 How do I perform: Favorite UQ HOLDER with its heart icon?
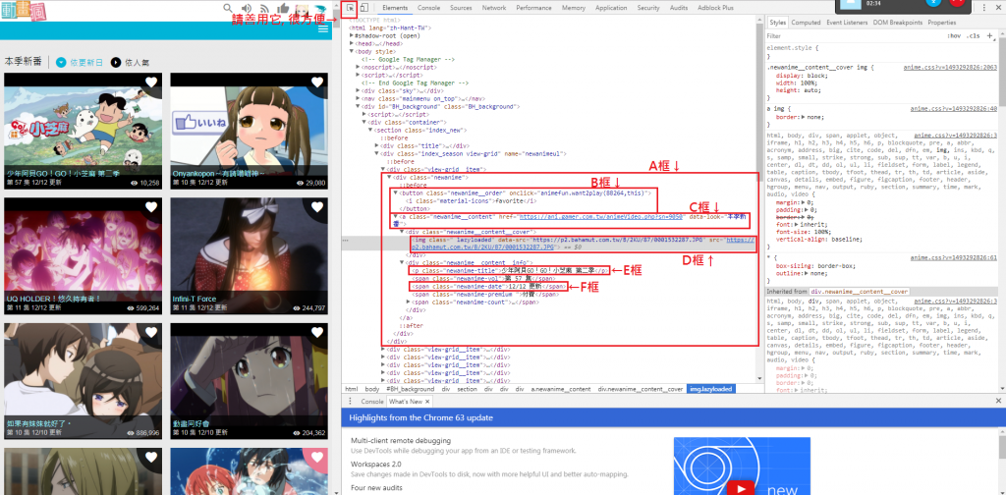(151, 206)
